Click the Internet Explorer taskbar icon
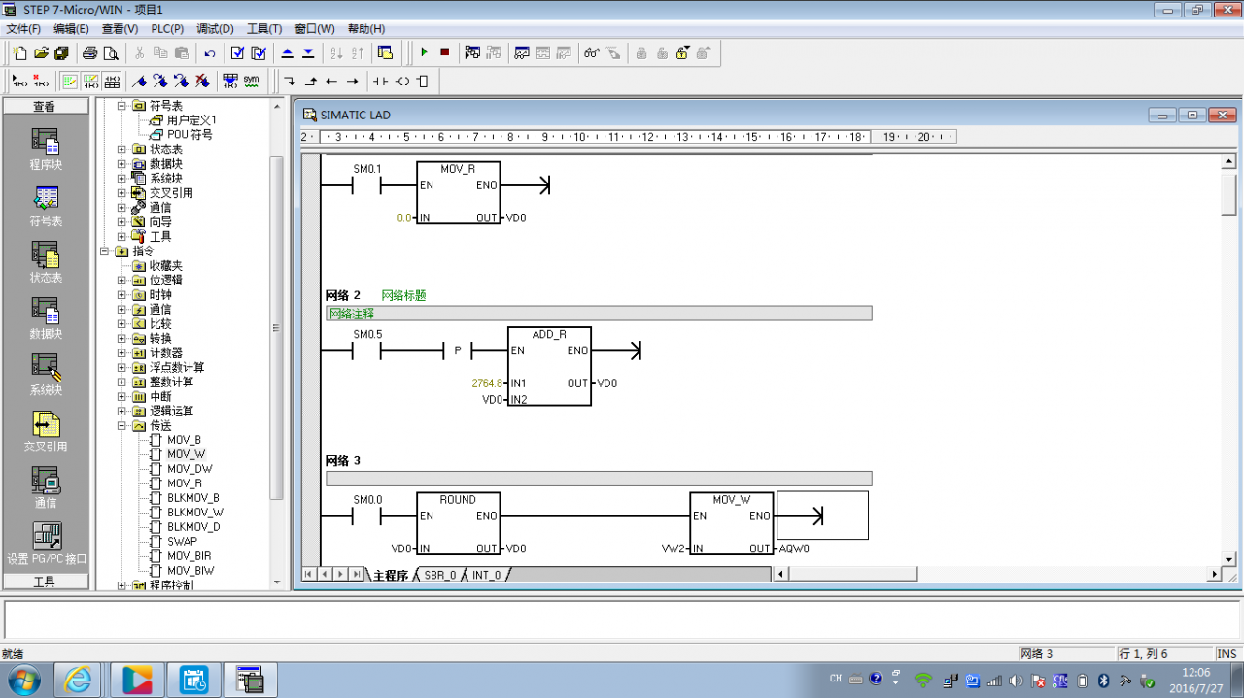Viewport: 1244px width, 698px height. pos(78,681)
